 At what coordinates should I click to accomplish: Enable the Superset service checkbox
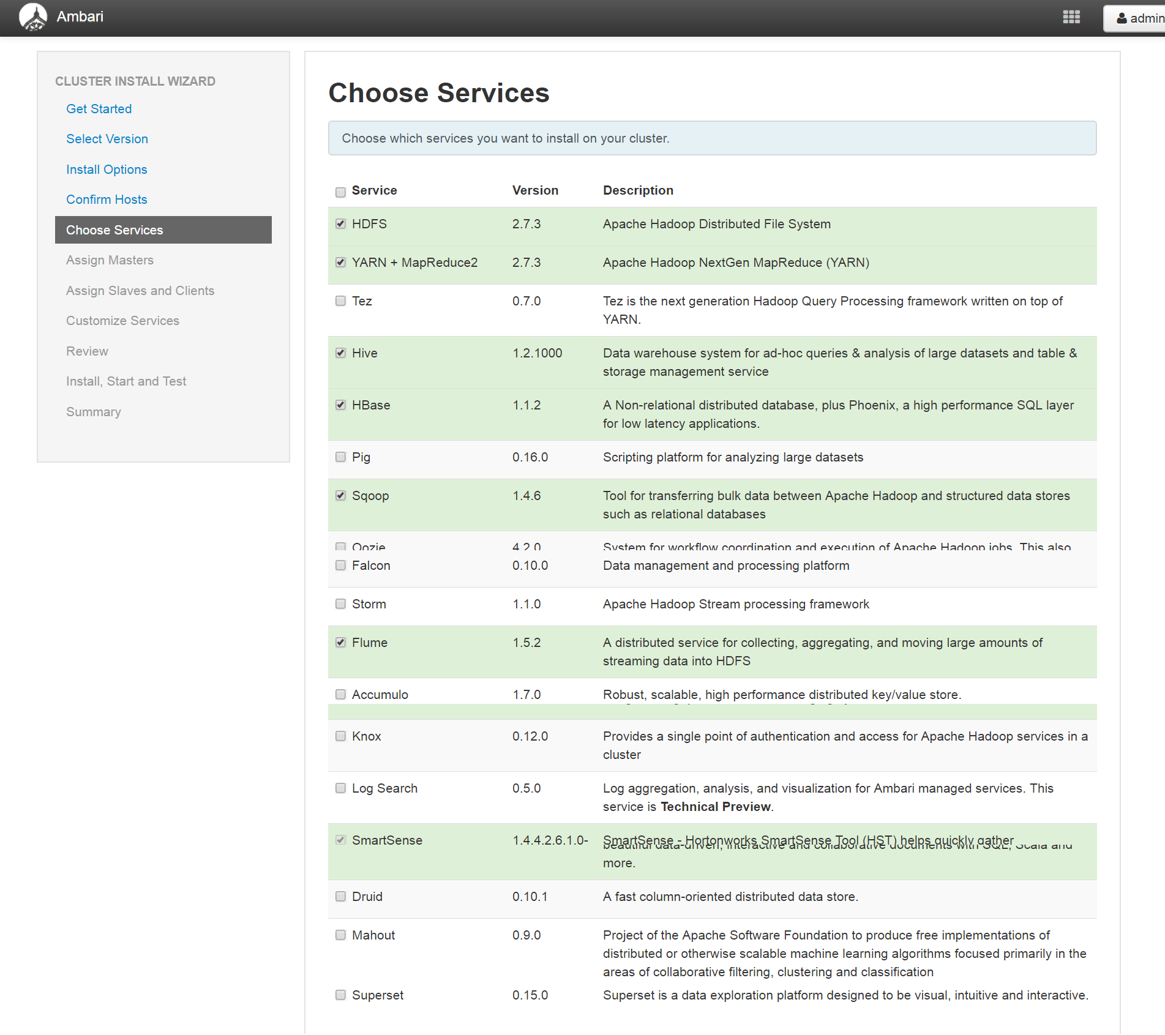pos(340,995)
